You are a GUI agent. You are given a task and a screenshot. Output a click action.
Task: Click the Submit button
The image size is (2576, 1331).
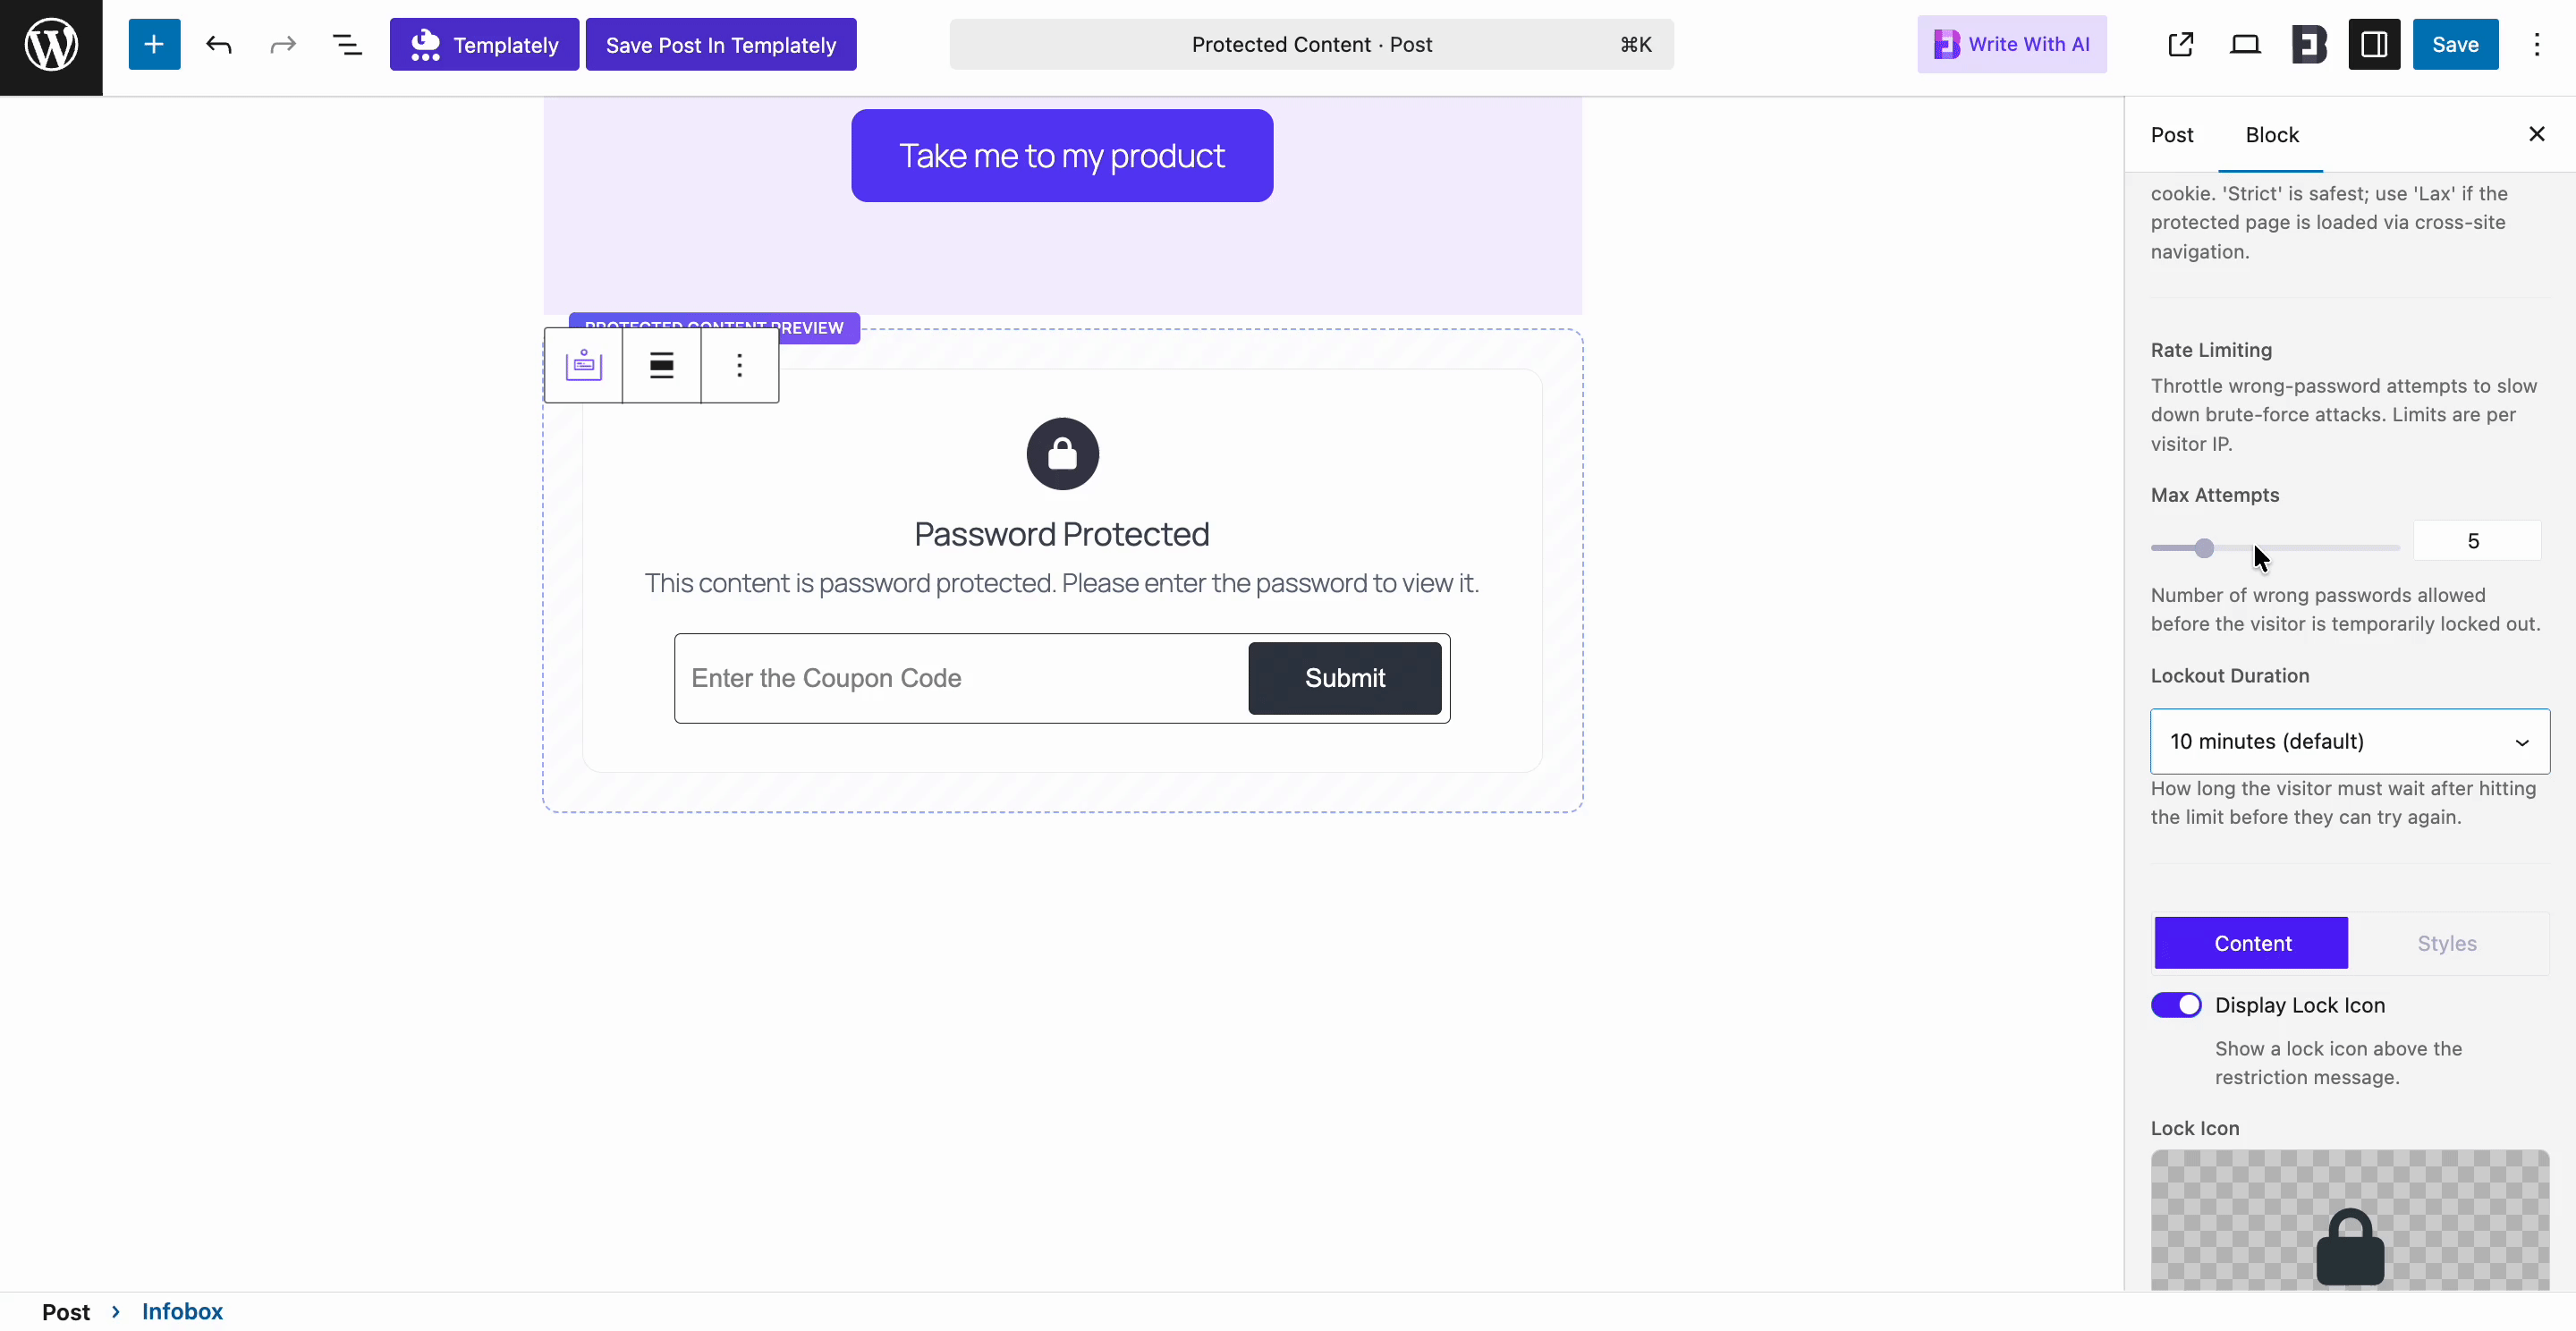(x=1345, y=678)
